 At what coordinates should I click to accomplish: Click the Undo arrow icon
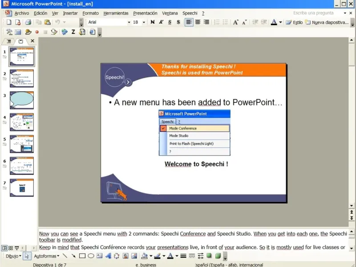click(57, 22)
